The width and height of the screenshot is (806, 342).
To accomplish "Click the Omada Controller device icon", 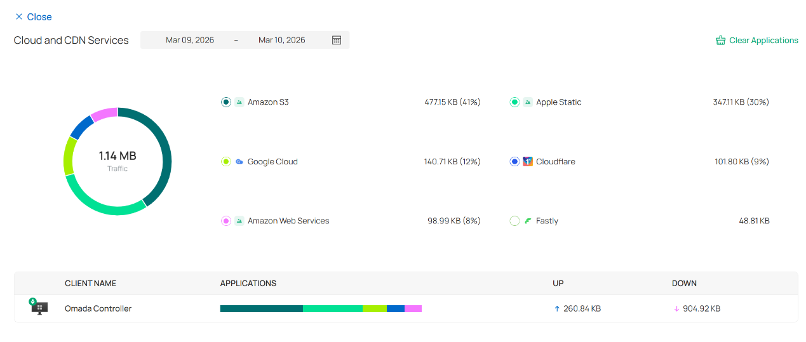I will click(39, 308).
